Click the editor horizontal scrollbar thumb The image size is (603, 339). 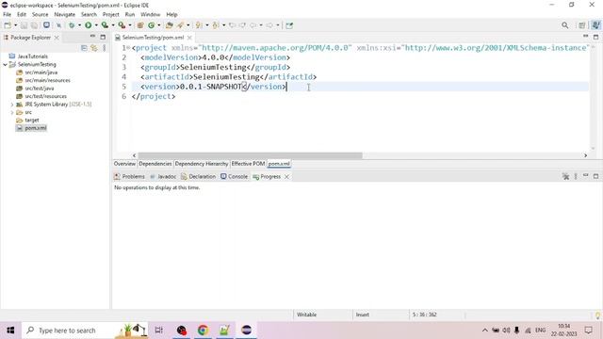(x=250, y=155)
